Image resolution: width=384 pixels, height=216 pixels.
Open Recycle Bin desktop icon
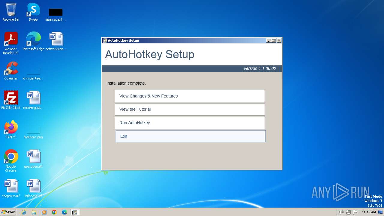pos(11,12)
